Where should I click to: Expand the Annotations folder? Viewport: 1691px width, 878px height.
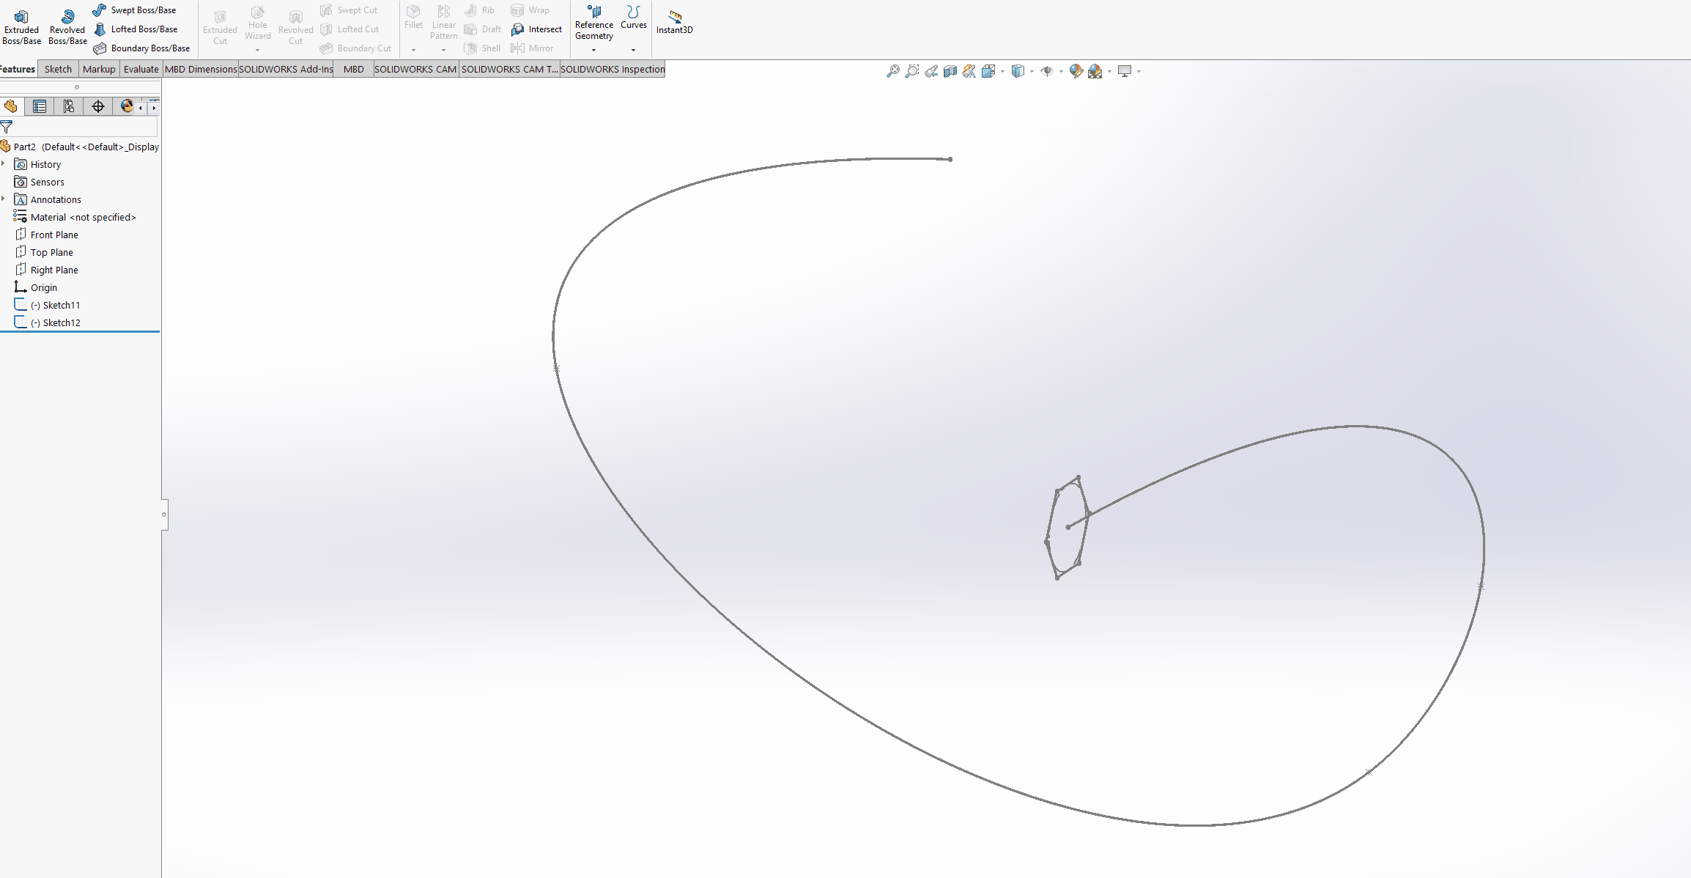click(4, 199)
